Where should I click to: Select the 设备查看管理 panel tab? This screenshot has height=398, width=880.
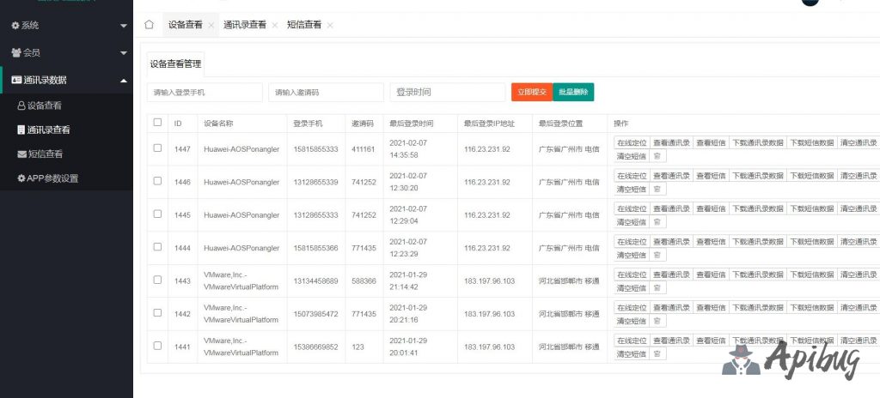(175, 63)
